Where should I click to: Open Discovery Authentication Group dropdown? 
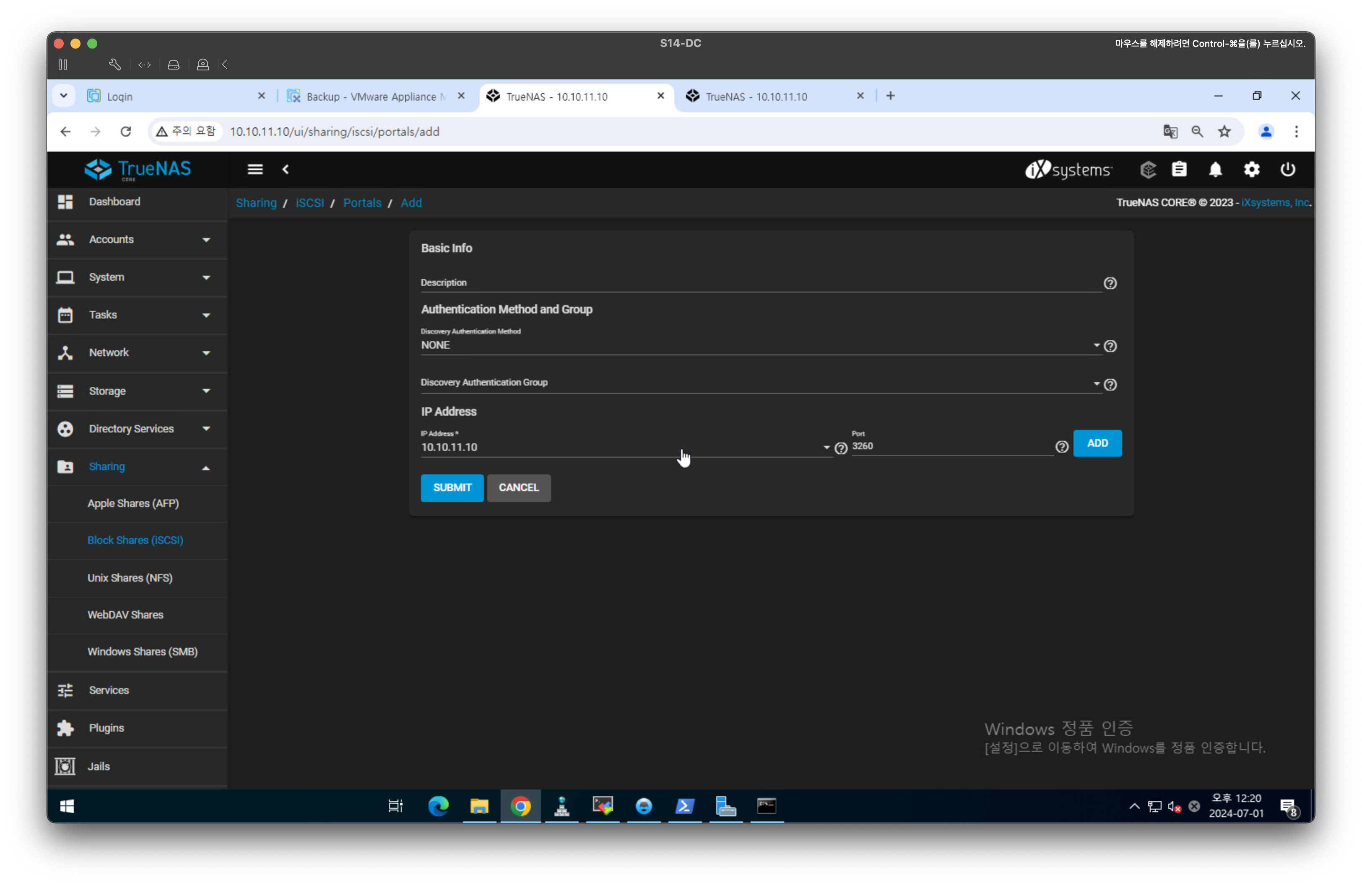point(759,383)
